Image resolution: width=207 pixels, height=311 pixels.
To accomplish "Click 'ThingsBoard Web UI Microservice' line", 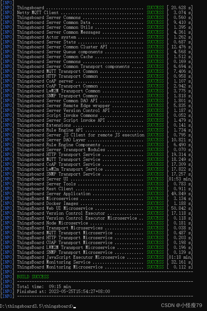I will (x=97, y=208).
